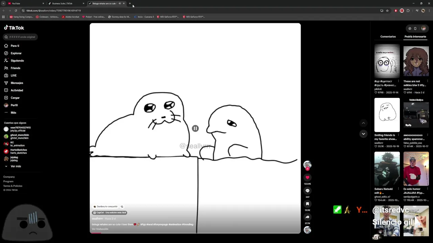The image size is (433, 243).
Task: Open options for 'Smiling friends' card
Action: [x=398, y=135]
